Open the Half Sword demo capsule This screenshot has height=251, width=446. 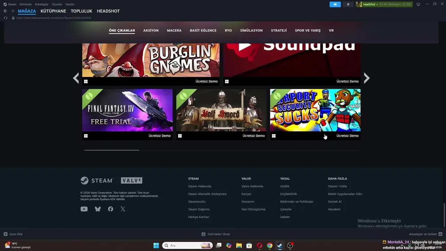[x=221, y=114]
